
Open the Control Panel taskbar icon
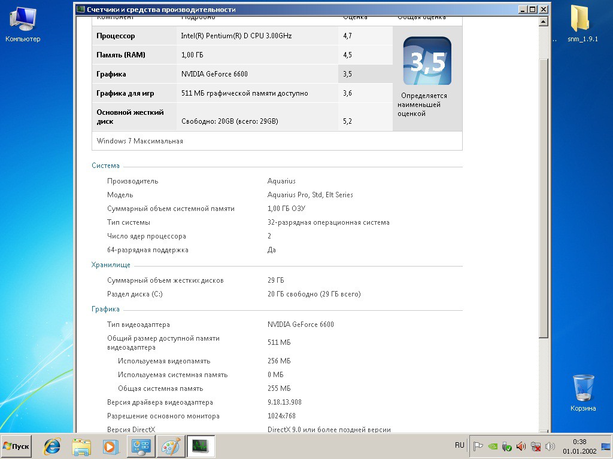pyautogui.click(x=141, y=446)
